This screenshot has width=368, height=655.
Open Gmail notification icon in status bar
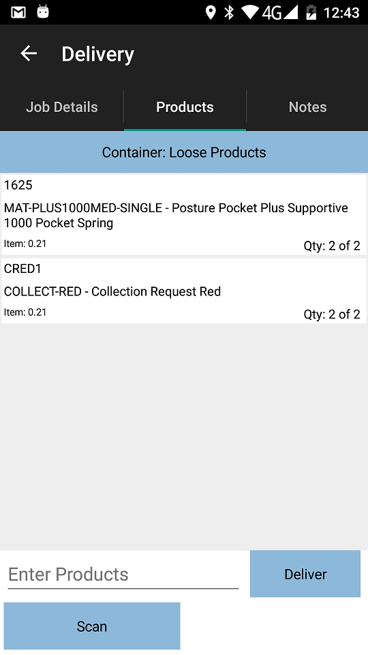[x=18, y=12]
